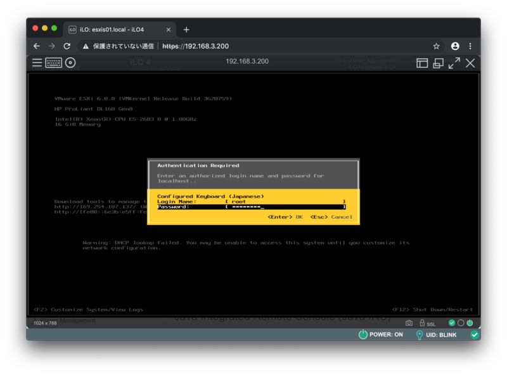Viewport: 507px width, 375px height.
Task: Click the VMware ESXi 6.0.0 version line
Action: [143, 99]
